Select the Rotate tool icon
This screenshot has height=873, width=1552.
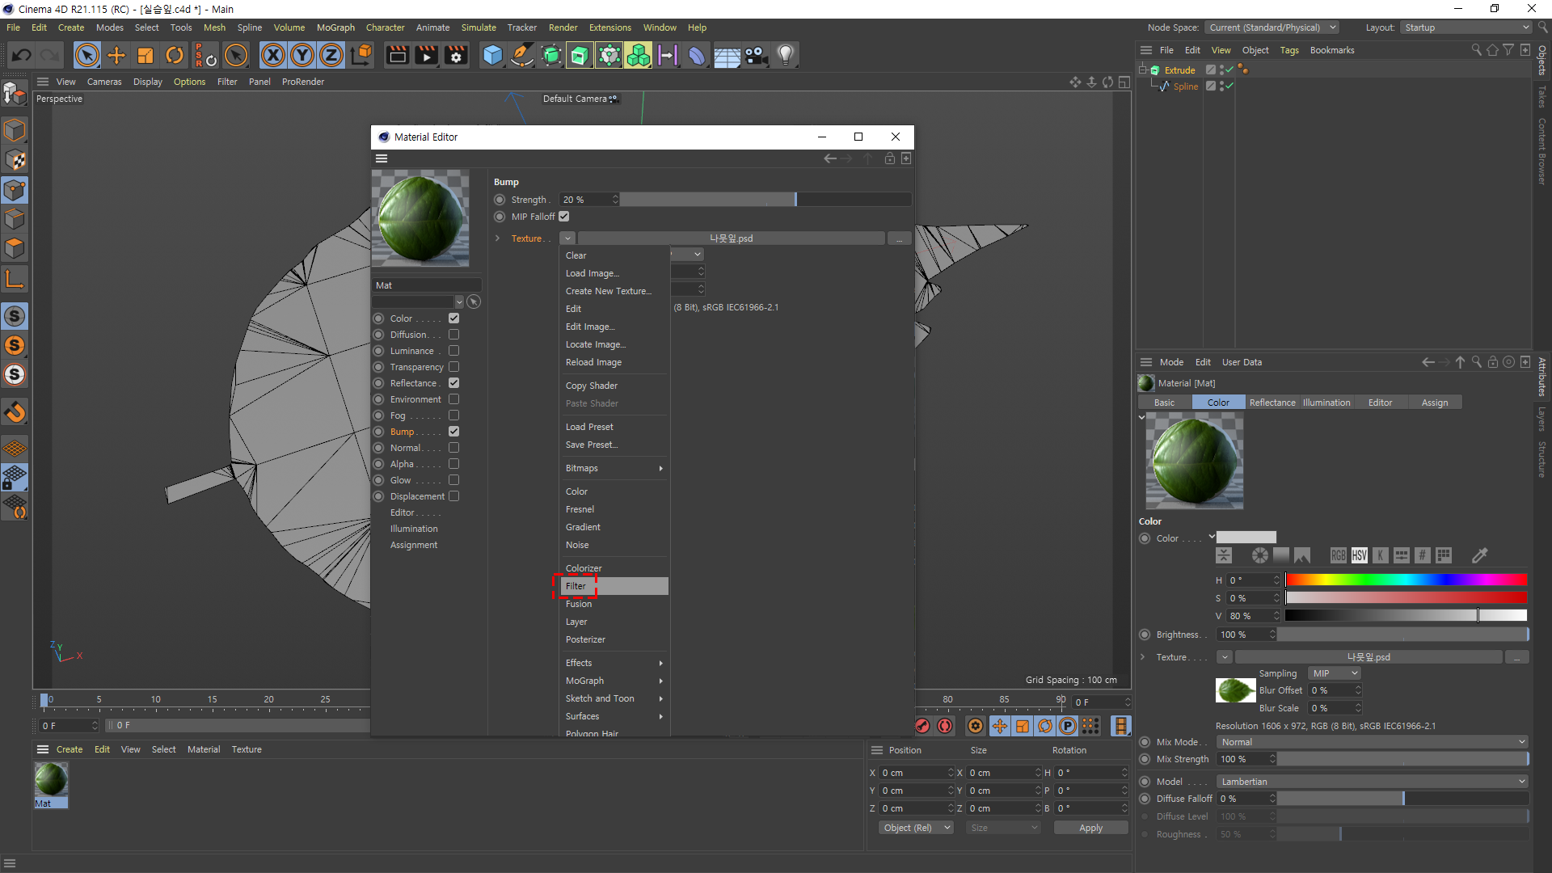click(175, 55)
